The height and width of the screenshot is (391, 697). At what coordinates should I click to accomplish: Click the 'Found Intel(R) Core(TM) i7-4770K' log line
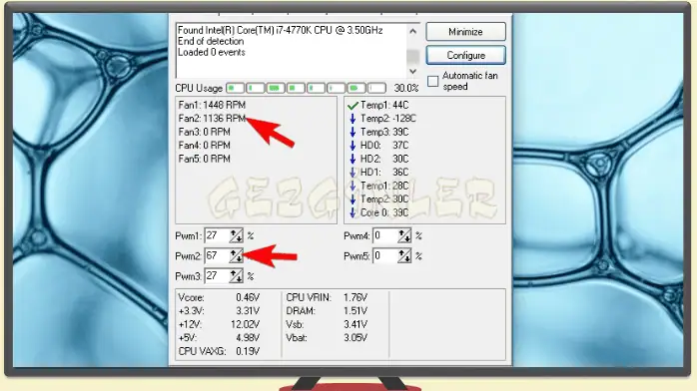click(280, 30)
